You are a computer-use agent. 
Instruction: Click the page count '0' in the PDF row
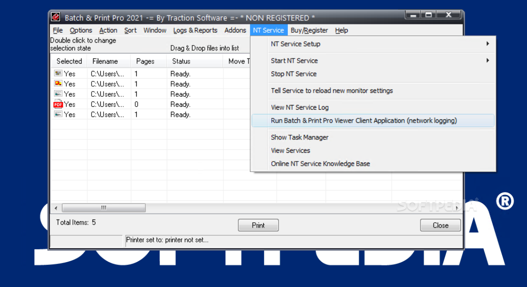coord(136,104)
